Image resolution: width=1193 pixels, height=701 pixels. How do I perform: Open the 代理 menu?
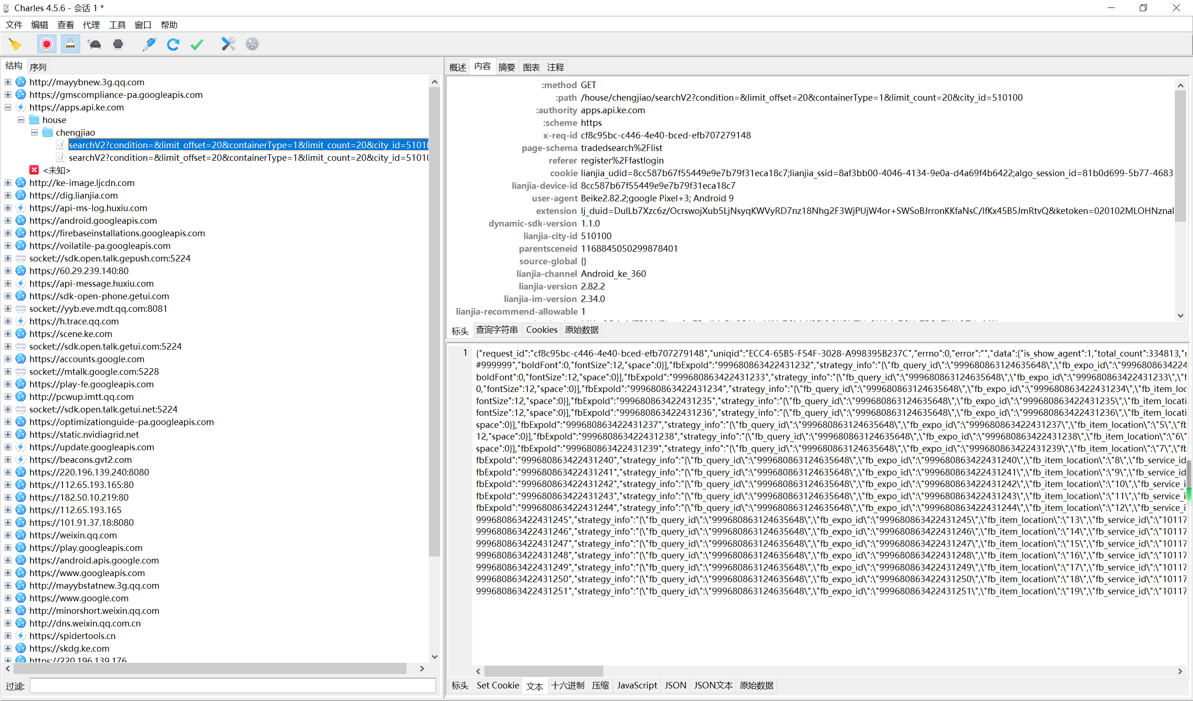tap(91, 25)
